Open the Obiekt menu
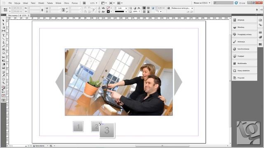264x148 pixels. pyautogui.click(x=41, y=3)
